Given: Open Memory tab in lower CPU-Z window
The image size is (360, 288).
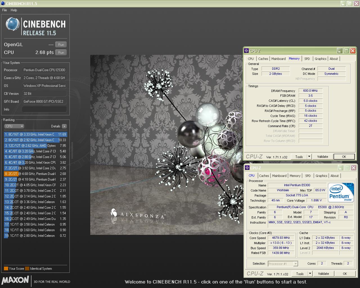Looking at the screenshot, I should [295, 176].
